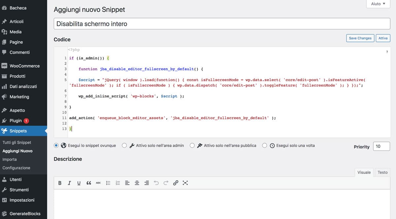
Task: Open Dati analizzati analytics menu
Action: tap(23, 86)
